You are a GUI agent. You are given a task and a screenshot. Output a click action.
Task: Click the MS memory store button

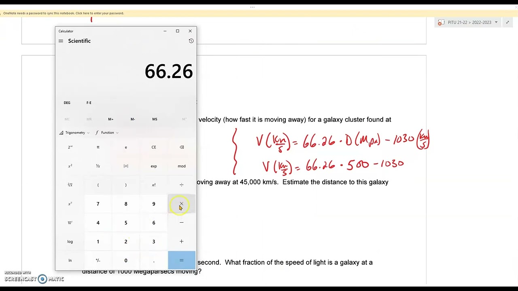pyautogui.click(x=155, y=119)
